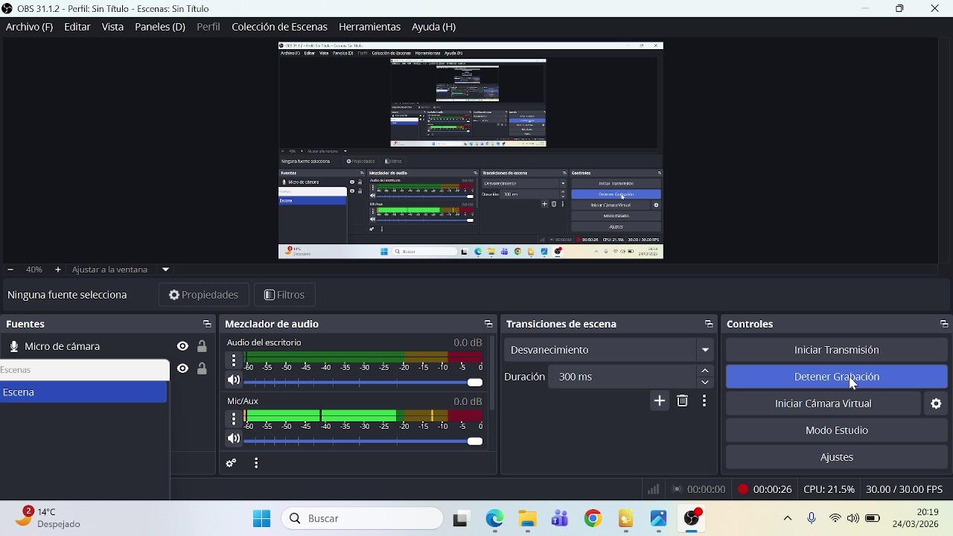953x536 pixels.
Task: Open advanced audio properties gears icon
Action: [231, 463]
